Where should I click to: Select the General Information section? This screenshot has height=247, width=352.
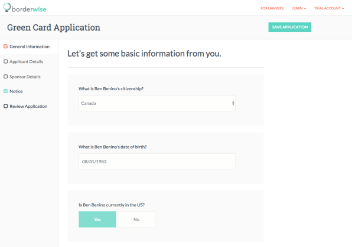coord(30,47)
